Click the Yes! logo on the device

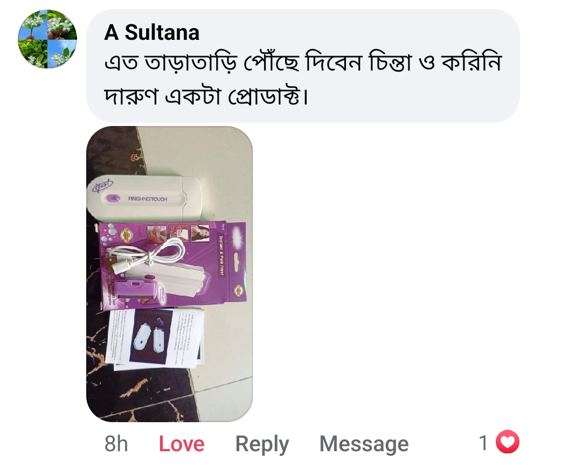[x=102, y=186]
